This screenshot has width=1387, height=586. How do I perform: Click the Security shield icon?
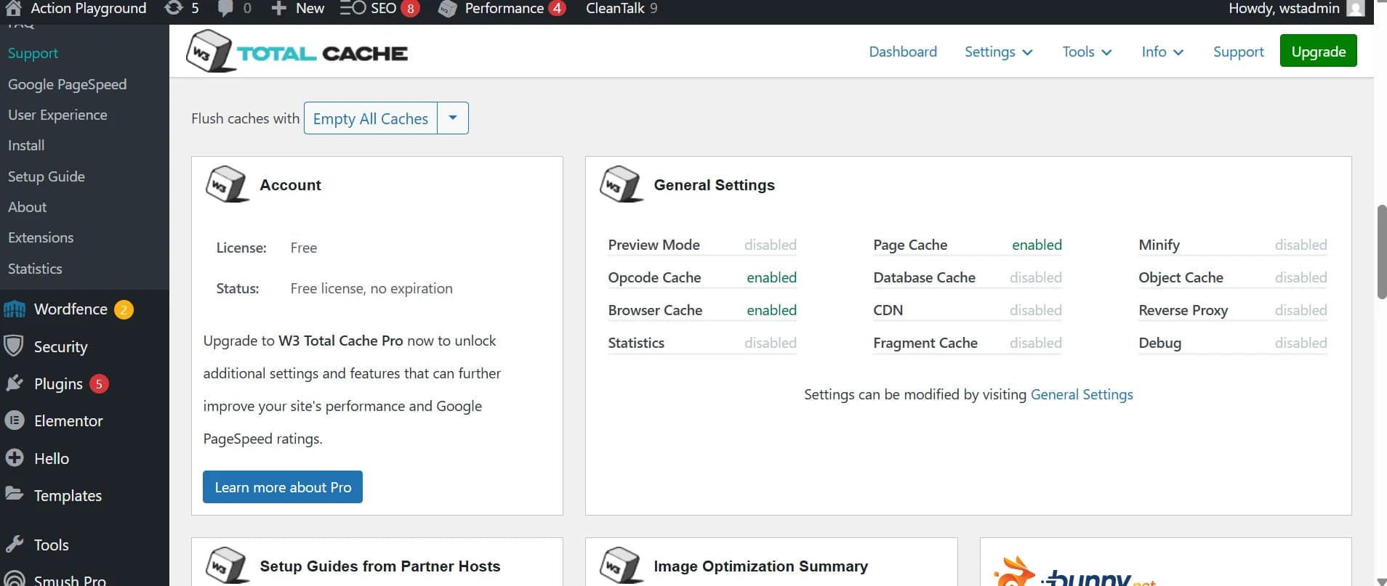click(x=14, y=346)
